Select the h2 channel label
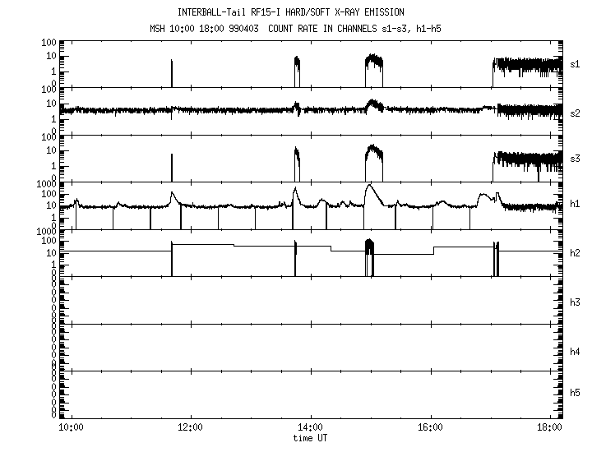The height and width of the screenshot is (452, 592). [576, 254]
